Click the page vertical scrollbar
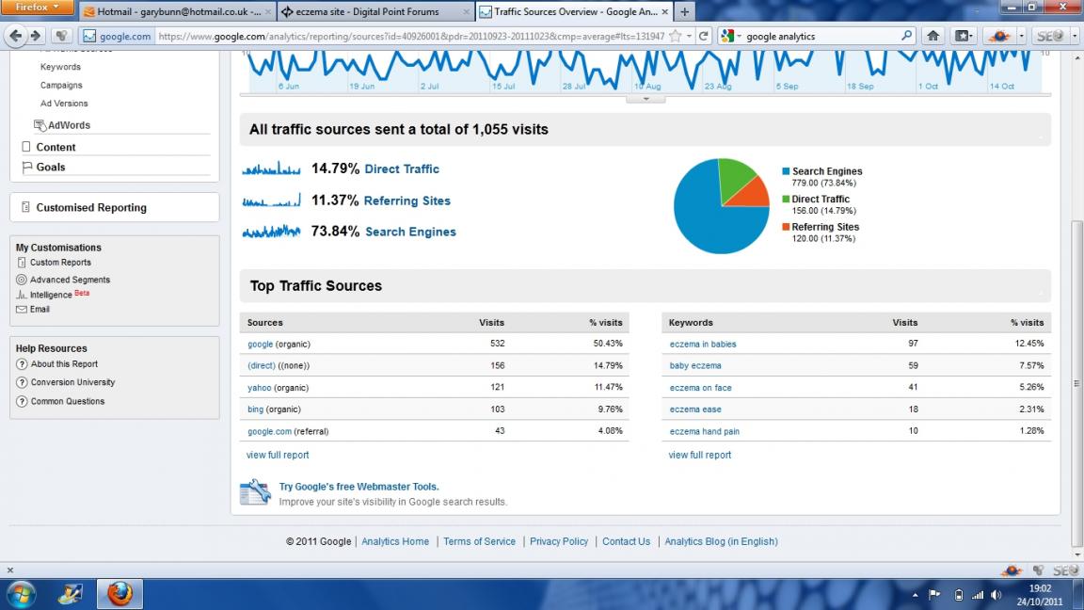 point(1077,384)
